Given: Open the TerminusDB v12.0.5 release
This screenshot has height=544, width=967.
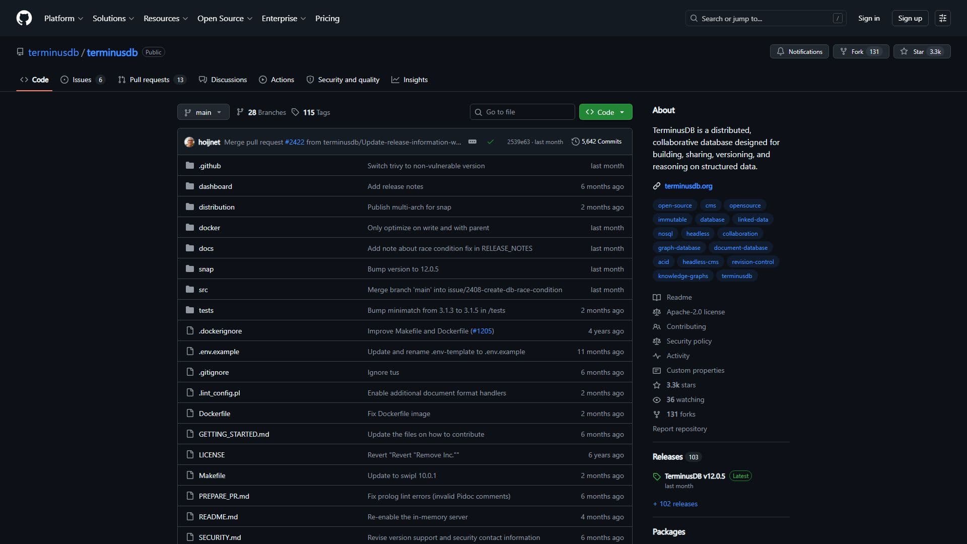Looking at the screenshot, I should point(695,476).
